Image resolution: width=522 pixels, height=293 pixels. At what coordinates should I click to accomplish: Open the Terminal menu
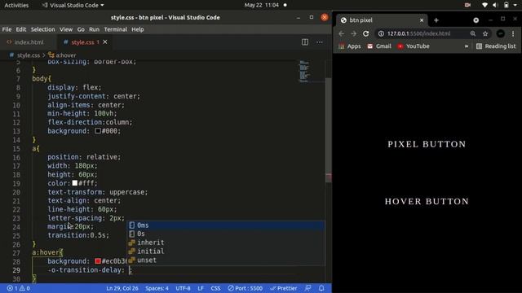116,29
